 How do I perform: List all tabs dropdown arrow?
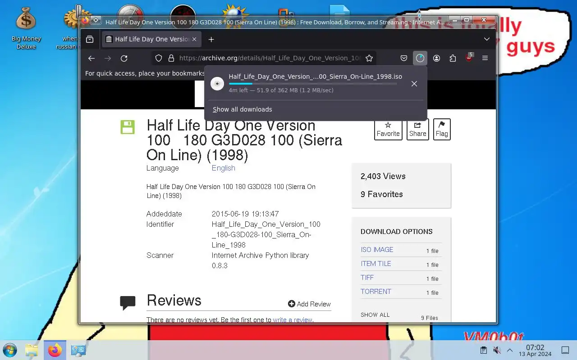(x=487, y=39)
